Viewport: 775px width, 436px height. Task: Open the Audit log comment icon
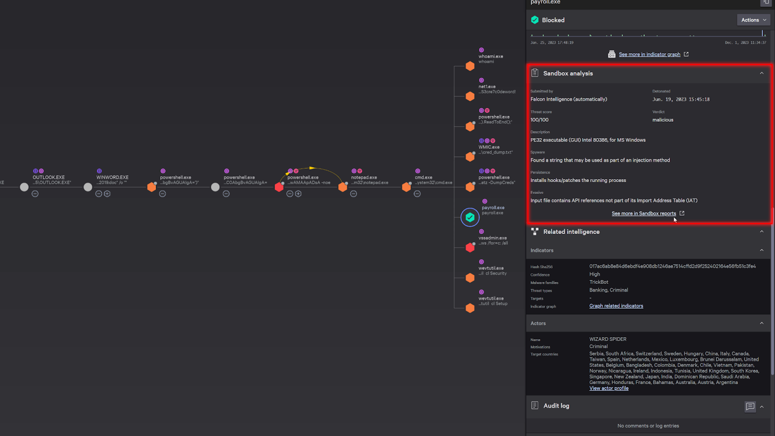tap(750, 406)
